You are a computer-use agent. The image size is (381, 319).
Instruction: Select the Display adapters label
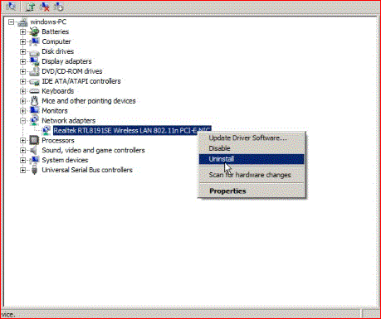click(x=66, y=61)
